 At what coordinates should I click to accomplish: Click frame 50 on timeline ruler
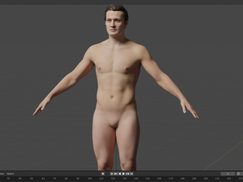[31, 178]
